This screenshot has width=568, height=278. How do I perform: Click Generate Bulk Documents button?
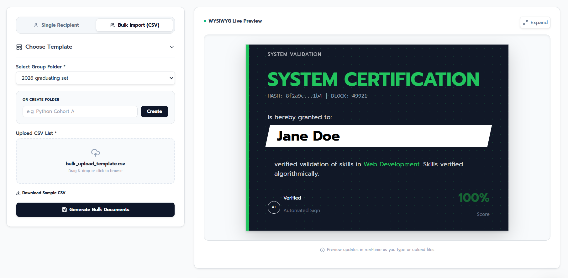click(x=95, y=210)
